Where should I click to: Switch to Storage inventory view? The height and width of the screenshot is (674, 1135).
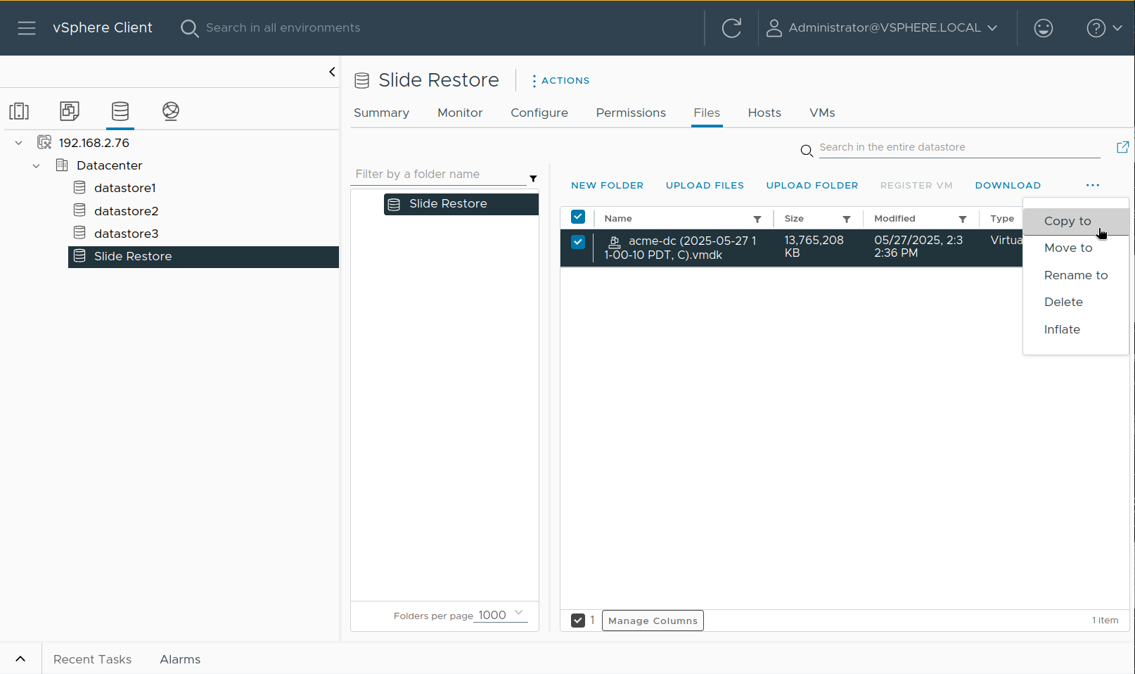[x=120, y=111]
